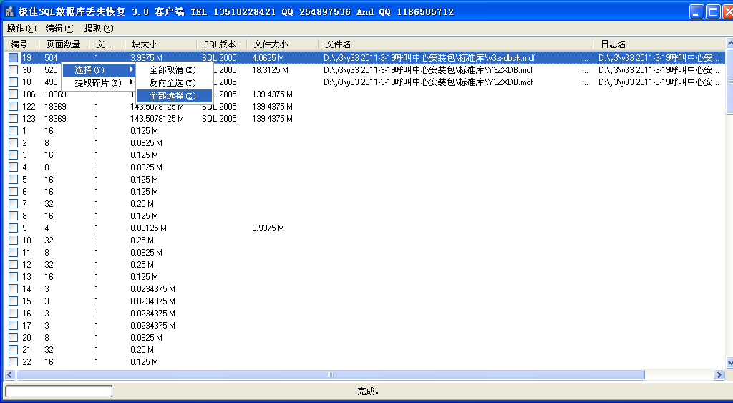
Task: Click the log name cell in row 30
Action: pyautogui.click(x=659, y=69)
